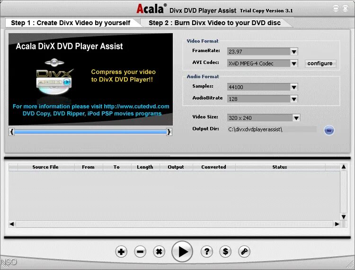Viewport: 355px width, 270px height.
Task: Switch to Step 2 Burn Divx Video tab
Action: pyautogui.click(x=214, y=23)
